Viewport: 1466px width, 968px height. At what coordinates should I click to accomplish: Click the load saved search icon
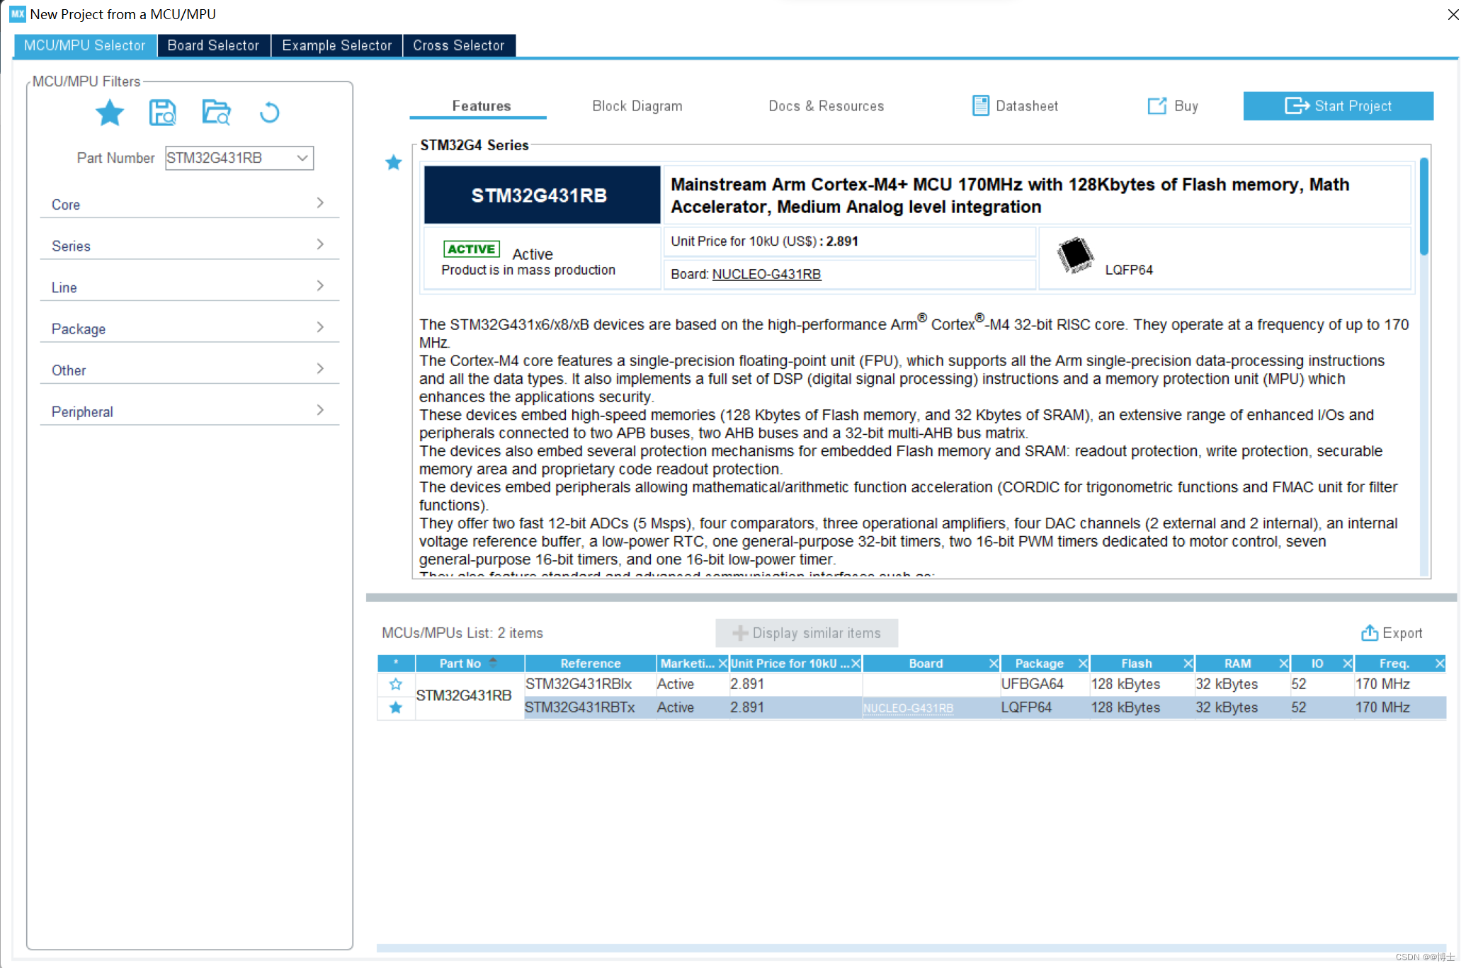coord(216,113)
